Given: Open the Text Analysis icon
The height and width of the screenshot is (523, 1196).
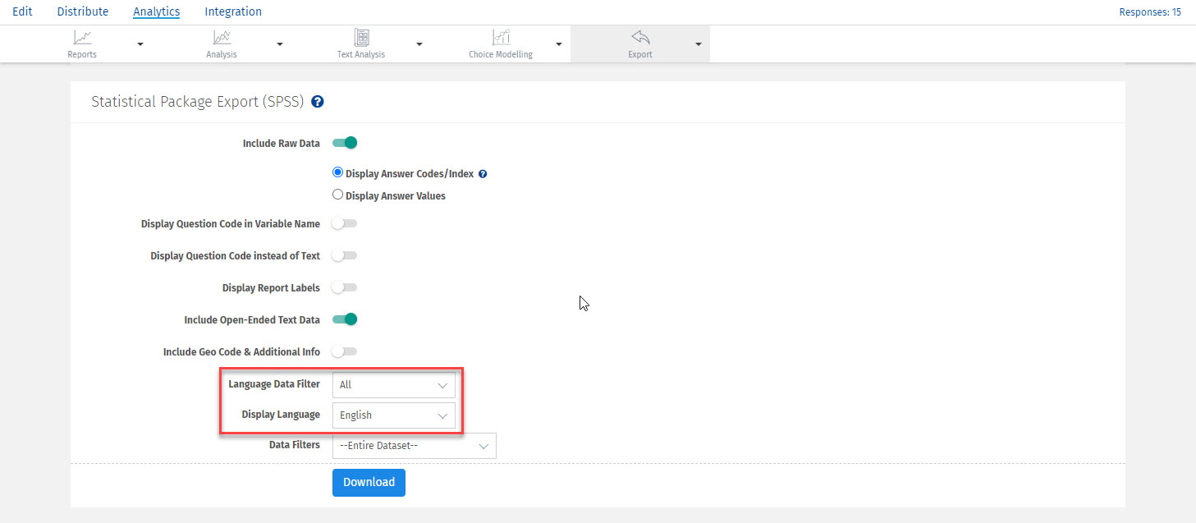Looking at the screenshot, I should (361, 38).
